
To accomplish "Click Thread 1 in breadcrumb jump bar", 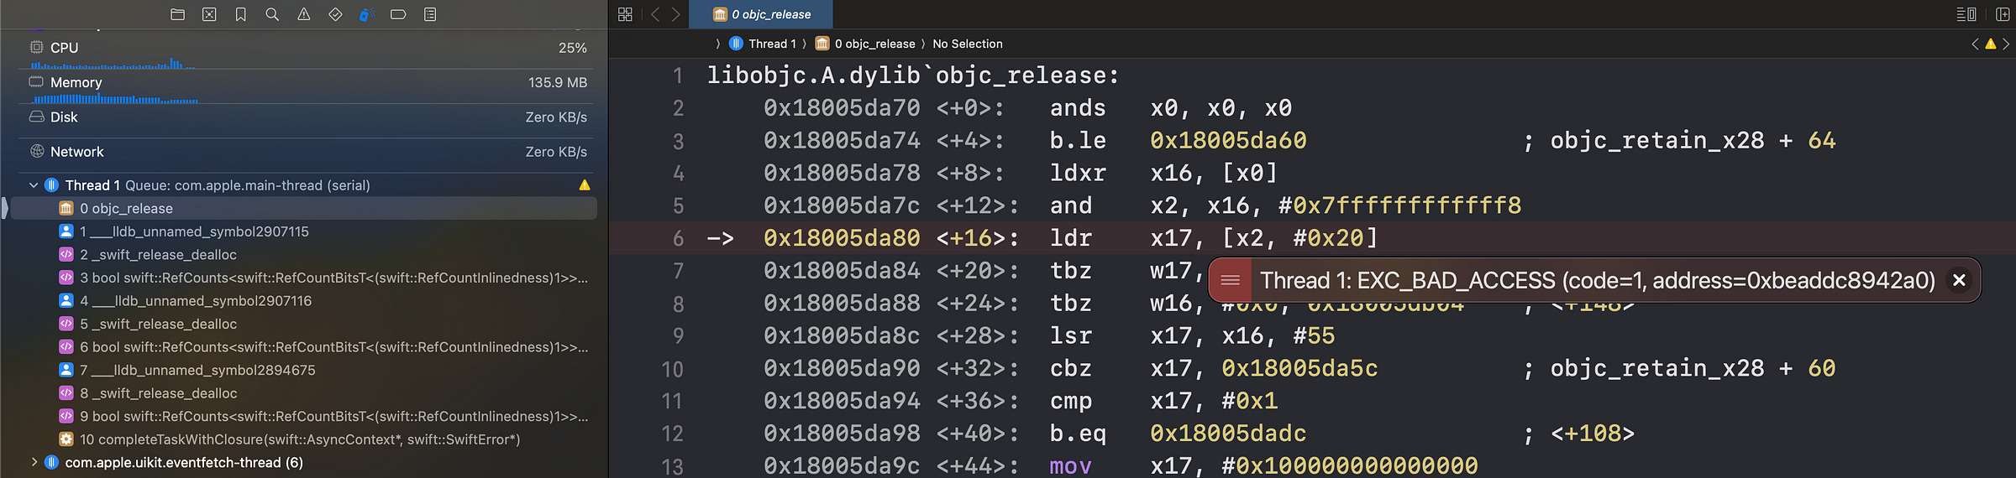I will point(763,44).
